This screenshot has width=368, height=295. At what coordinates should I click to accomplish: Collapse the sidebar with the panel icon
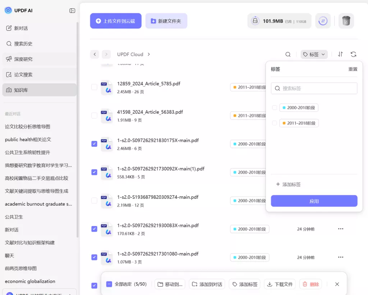tap(72, 10)
